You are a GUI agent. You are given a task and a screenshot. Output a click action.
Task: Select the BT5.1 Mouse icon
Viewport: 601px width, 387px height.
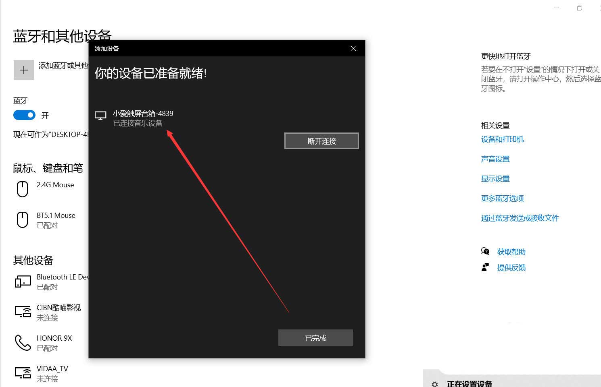[22, 219]
